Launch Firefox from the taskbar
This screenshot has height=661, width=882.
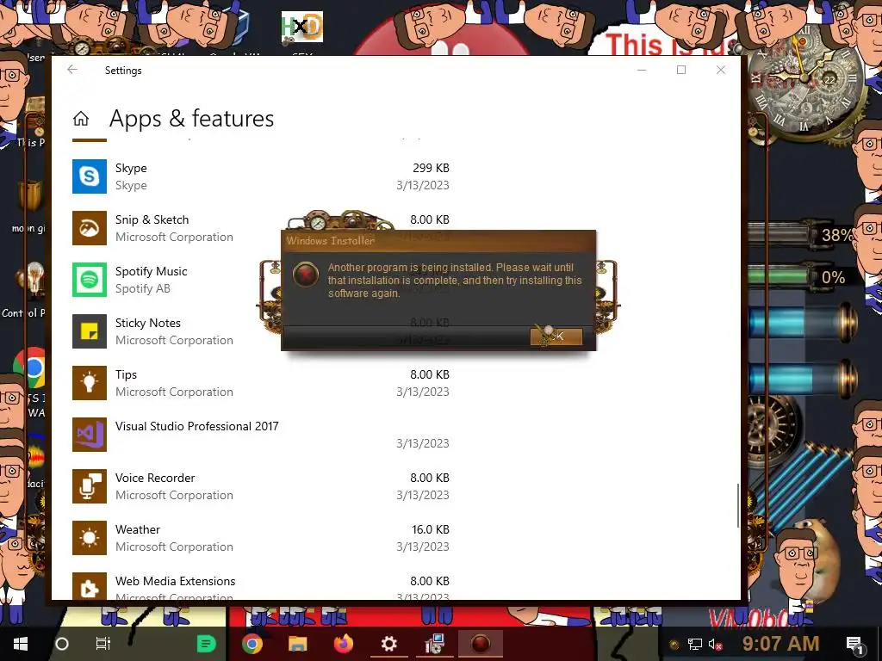pyautogui.click(x=343, y=644)
